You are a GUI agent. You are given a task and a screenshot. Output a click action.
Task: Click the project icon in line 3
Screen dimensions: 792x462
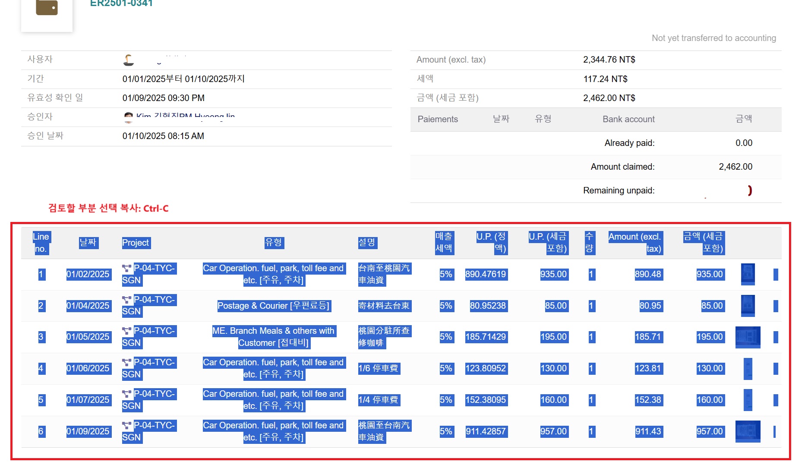pyautogui.click(x=127, y=331)
